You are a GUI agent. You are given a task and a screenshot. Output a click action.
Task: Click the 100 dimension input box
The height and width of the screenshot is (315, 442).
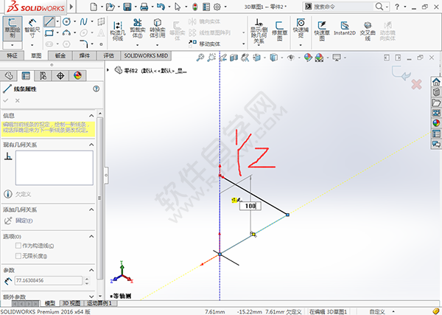(x=250, y=206)
